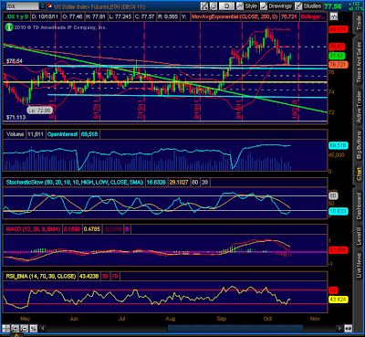Click the symbol entry field

[23, 5]
